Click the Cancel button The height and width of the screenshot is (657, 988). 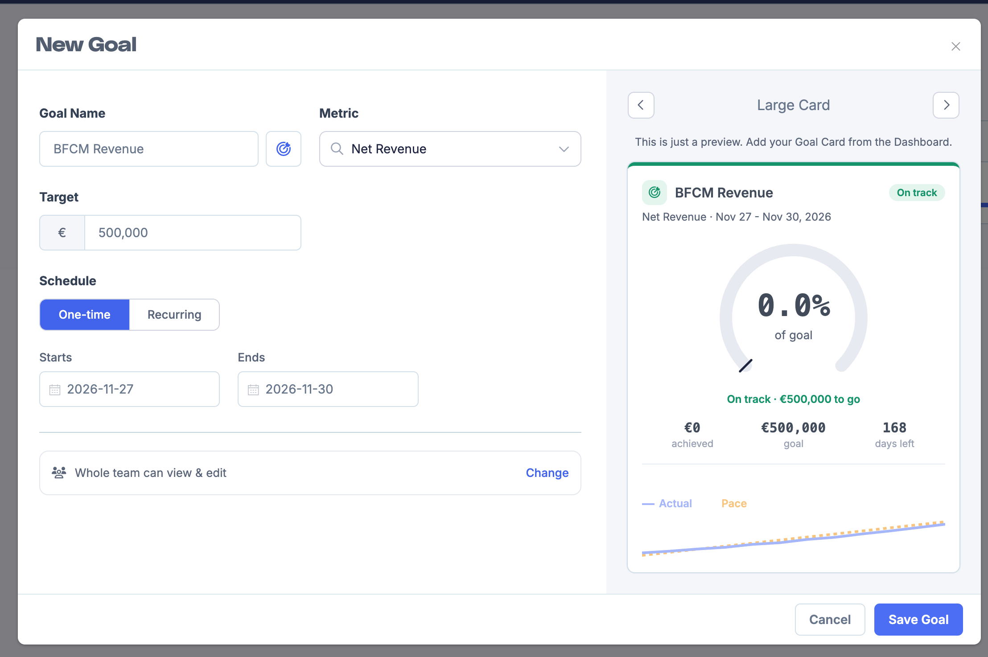[830, 620]
